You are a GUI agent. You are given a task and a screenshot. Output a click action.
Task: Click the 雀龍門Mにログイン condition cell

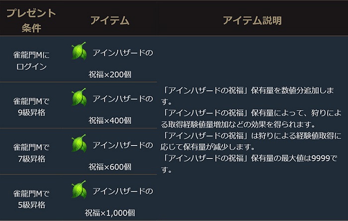(31, 61)
